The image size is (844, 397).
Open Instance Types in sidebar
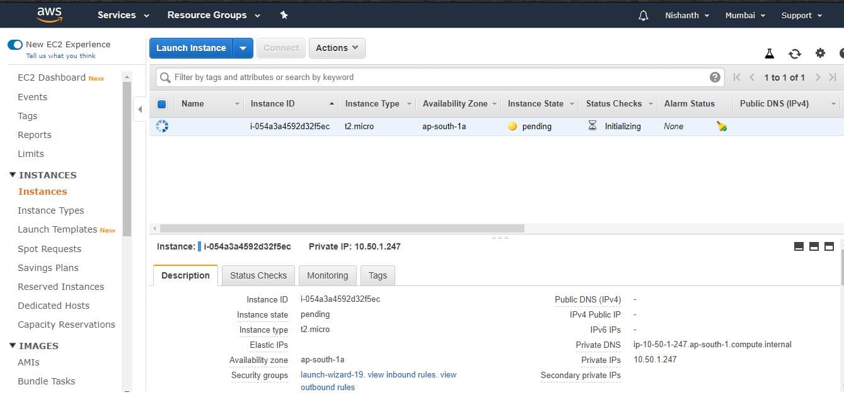tap(51, 210)
